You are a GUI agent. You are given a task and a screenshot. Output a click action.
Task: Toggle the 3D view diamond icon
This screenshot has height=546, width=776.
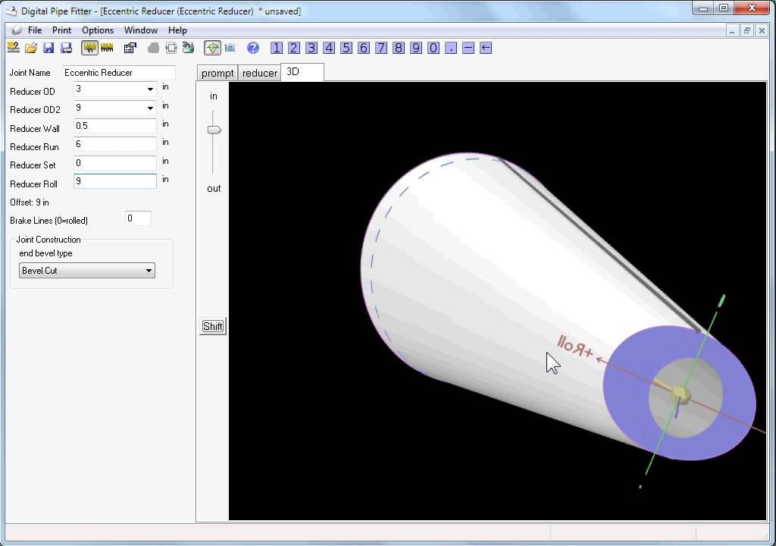point(212,48)
